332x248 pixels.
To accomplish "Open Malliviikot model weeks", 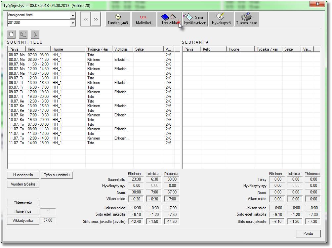I will 144,19.
